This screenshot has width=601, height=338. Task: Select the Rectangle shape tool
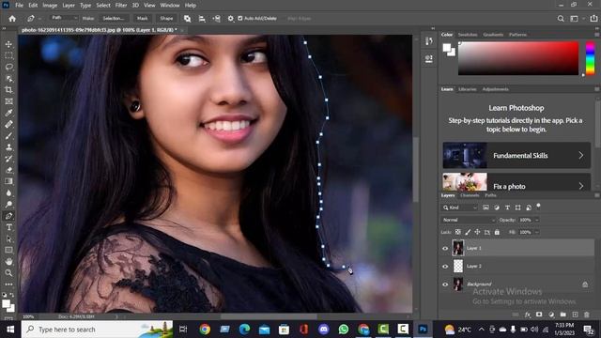[8, 250]
